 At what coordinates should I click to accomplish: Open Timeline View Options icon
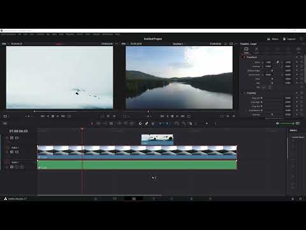tap(4, 123)
